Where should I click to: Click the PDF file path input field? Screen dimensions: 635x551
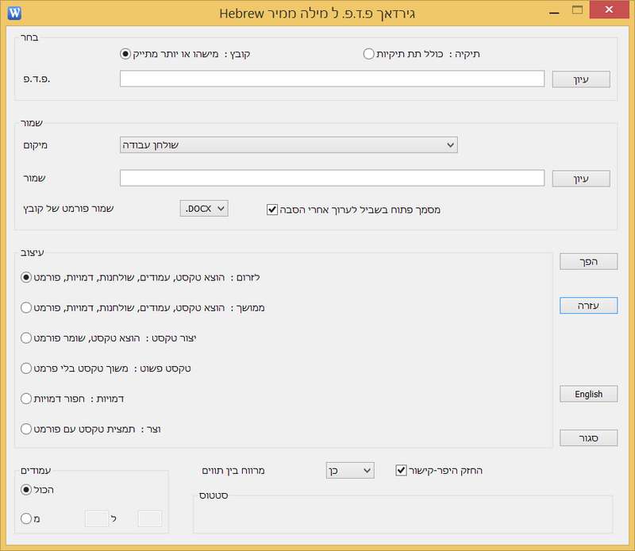click(332, 79)
